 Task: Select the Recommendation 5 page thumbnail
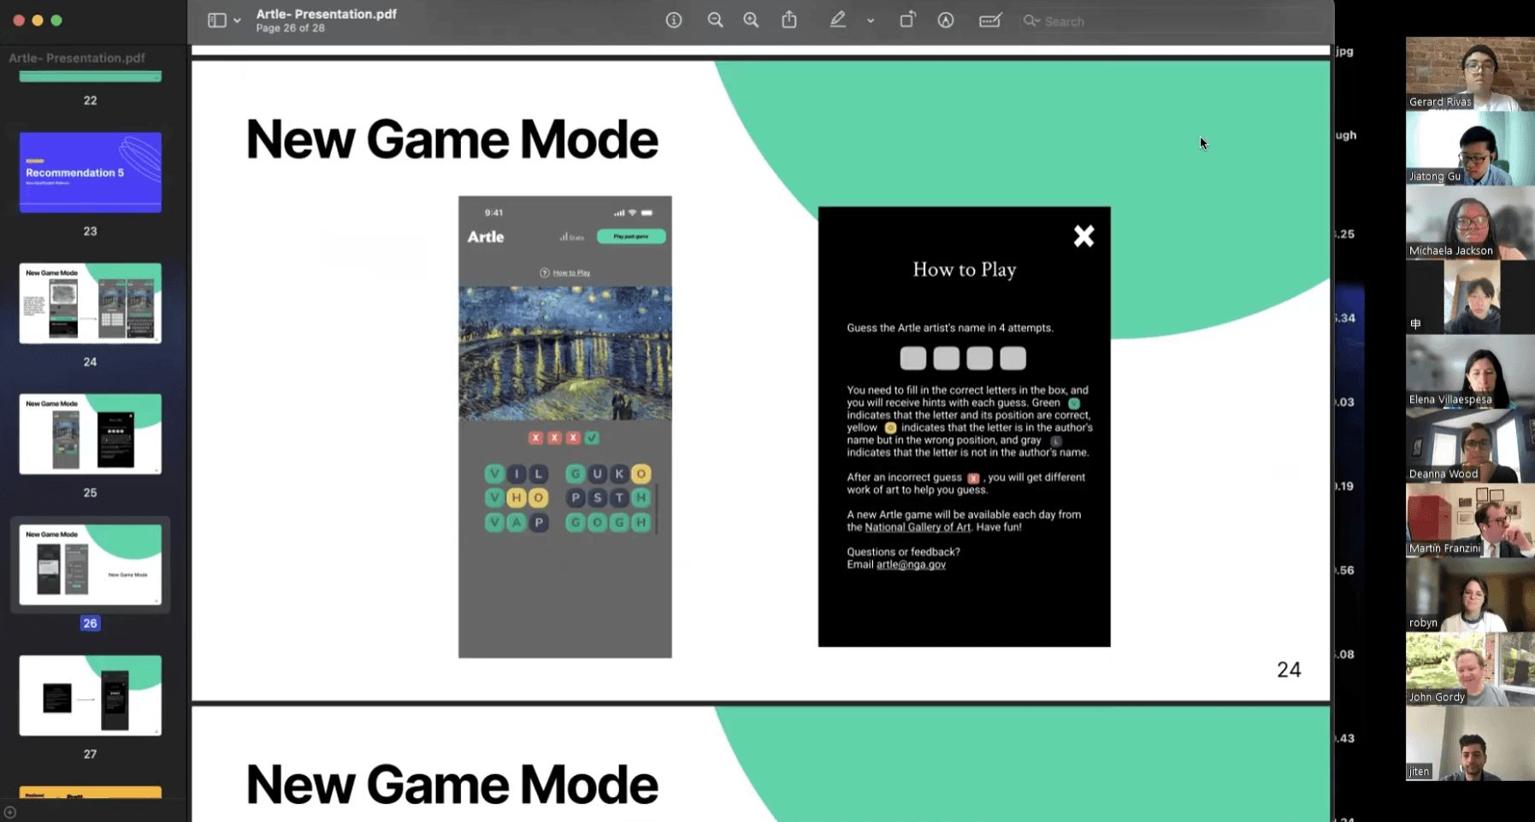click(x=91, y=173)
